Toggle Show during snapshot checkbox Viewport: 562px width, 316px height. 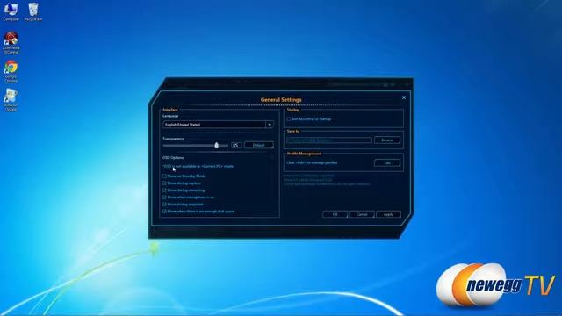pos(164,205)
